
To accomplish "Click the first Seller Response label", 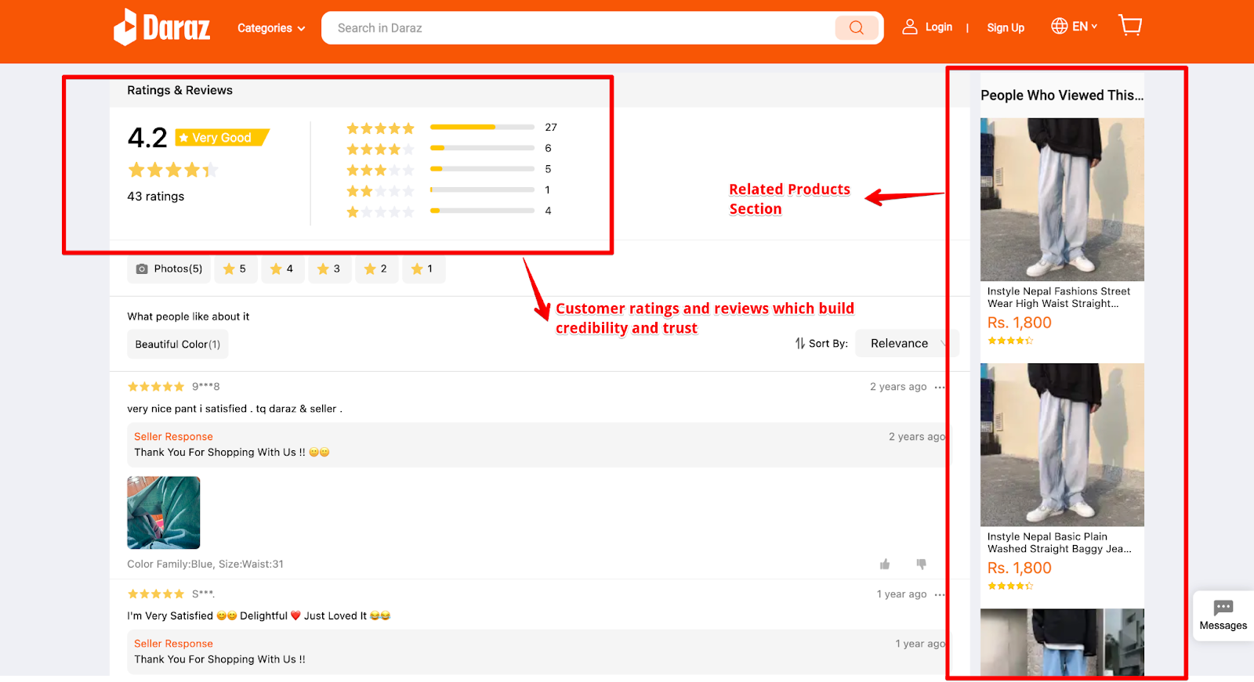I will point(173,437).
